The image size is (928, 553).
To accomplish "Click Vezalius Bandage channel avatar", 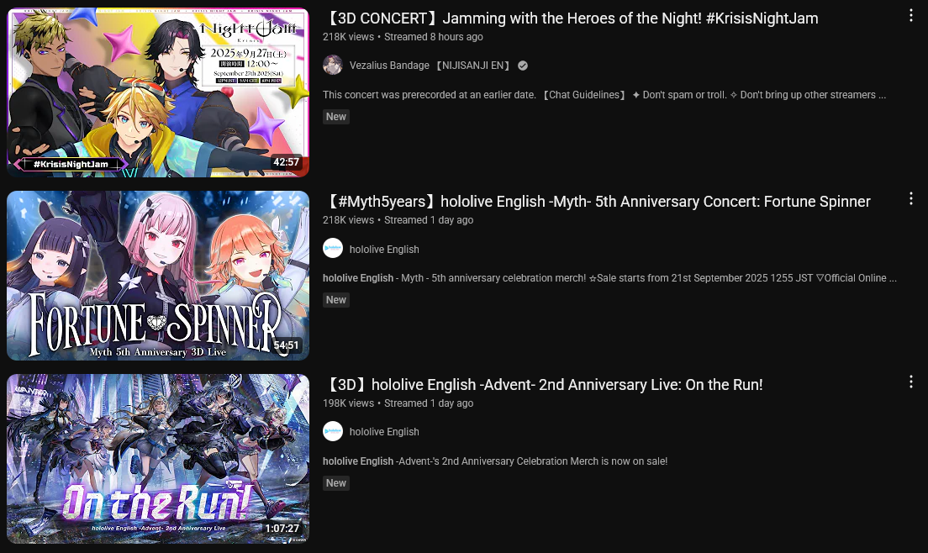I will coord(333,65).
